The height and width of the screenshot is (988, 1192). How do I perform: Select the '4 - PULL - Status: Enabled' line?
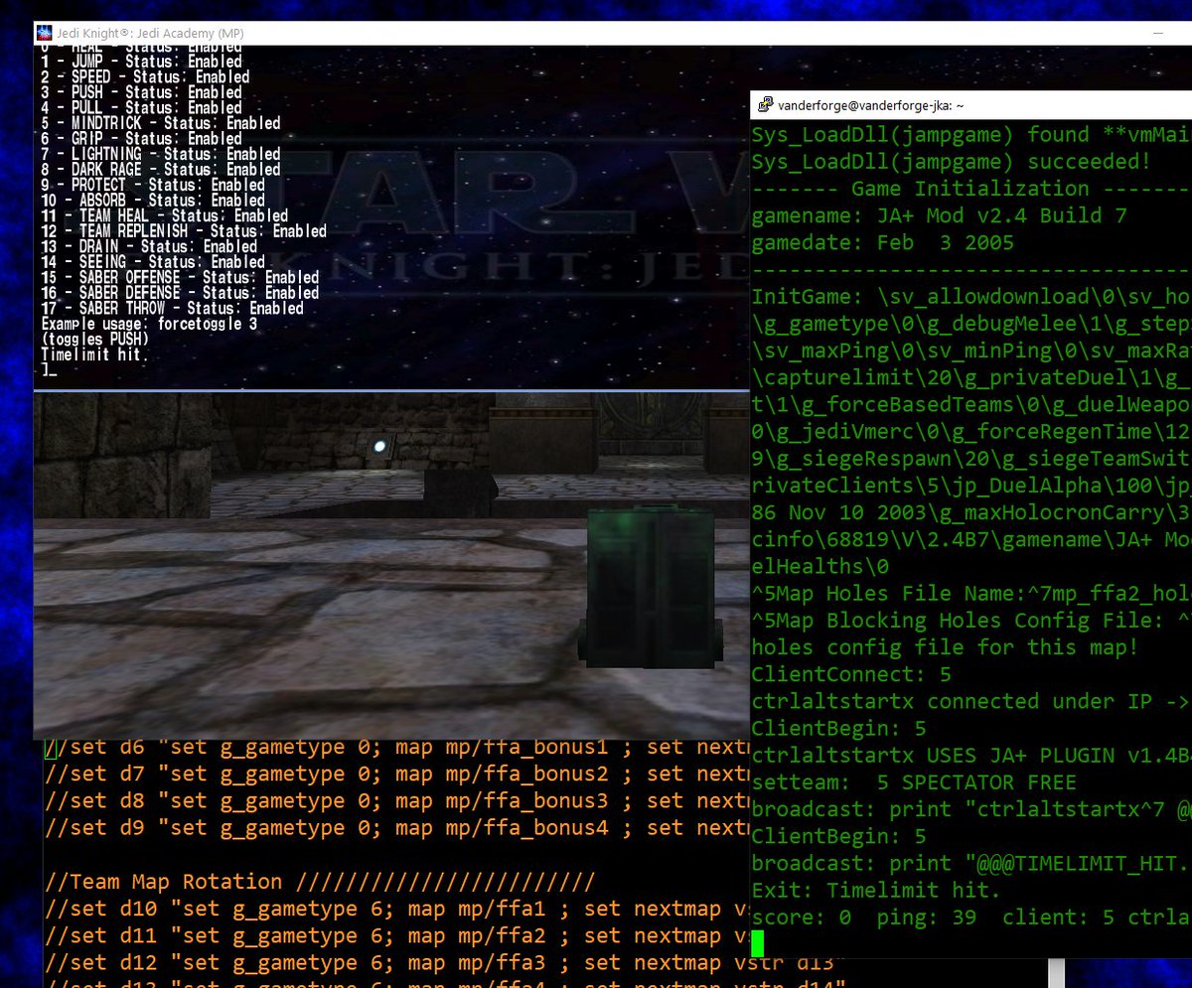pyautogui.click(x=141, y=107)
